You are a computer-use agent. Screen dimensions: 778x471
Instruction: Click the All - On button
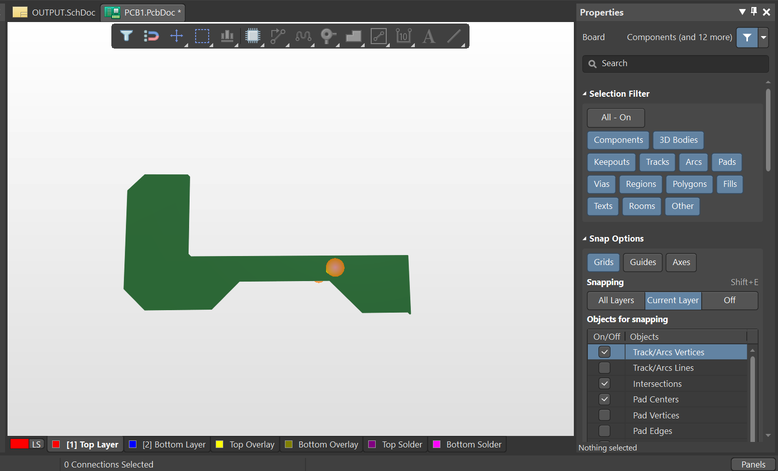[x=616, y=118]
